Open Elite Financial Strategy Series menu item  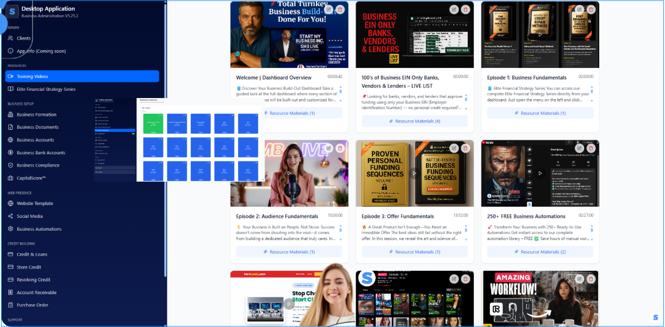pyautogui.click(x=46, y=89)
